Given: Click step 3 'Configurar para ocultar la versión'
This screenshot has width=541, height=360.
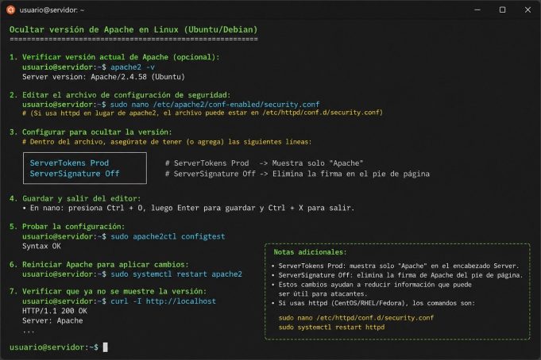Looking at the screenshot, I should [x=91, y=132].
